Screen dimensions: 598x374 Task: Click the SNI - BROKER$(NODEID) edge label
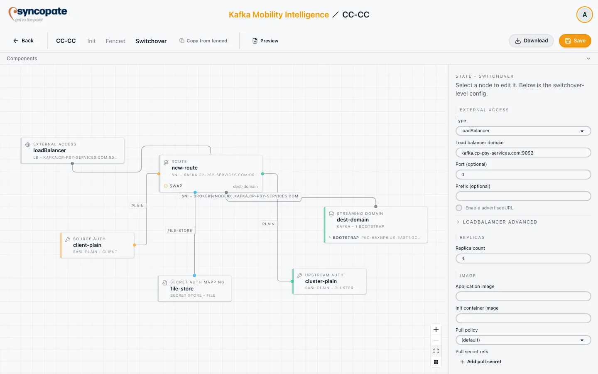[240, 196]
